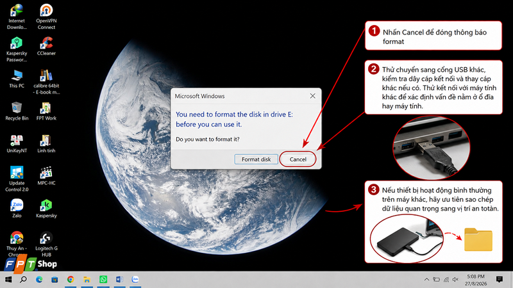Close the Microsoft Windows dialog with X
Screen dimensions: 513x288
click(313, 95)
